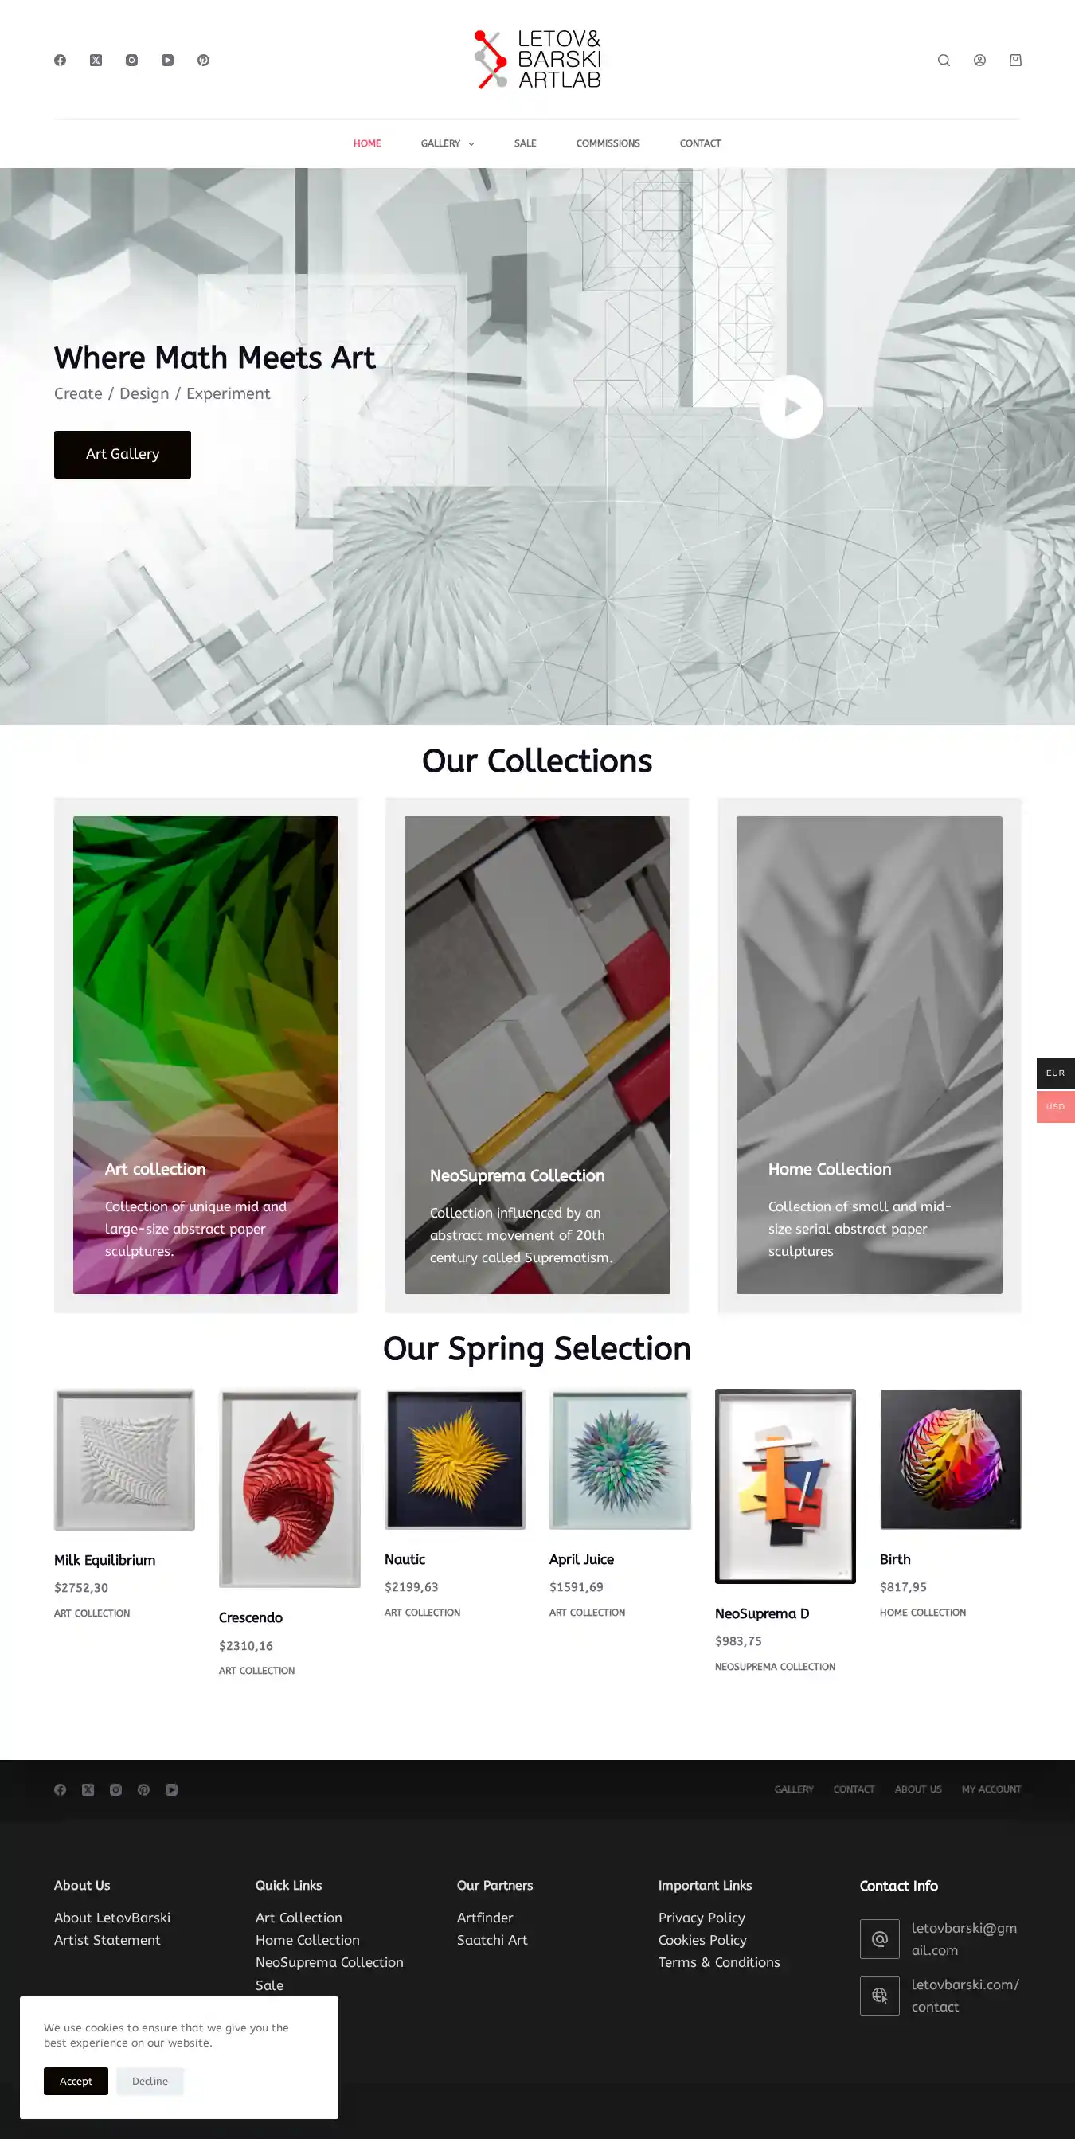This screenshot has width=1075, height=2139.
Task: Open the Pinterest icon in header
Action: coord(203,60)
